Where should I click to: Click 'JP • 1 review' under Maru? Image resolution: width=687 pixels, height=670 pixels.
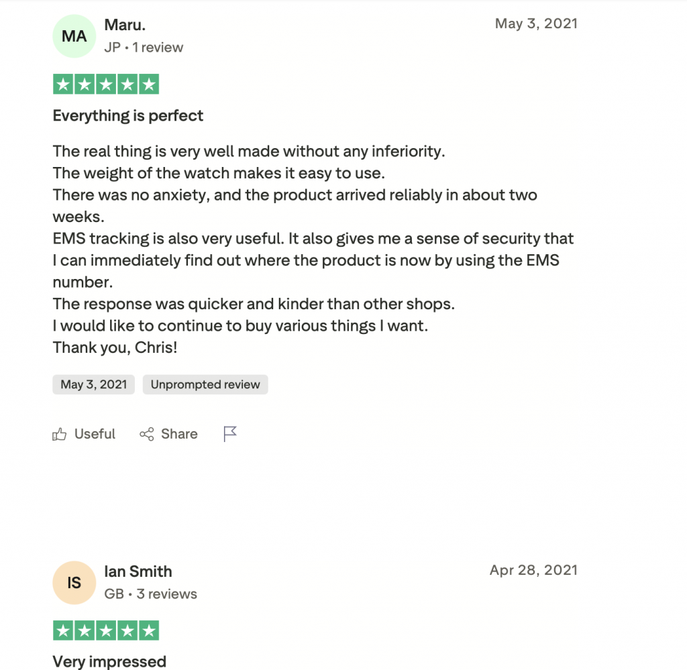[144, 48]
